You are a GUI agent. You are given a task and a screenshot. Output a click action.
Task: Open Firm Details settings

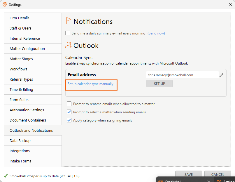[33, 18]
